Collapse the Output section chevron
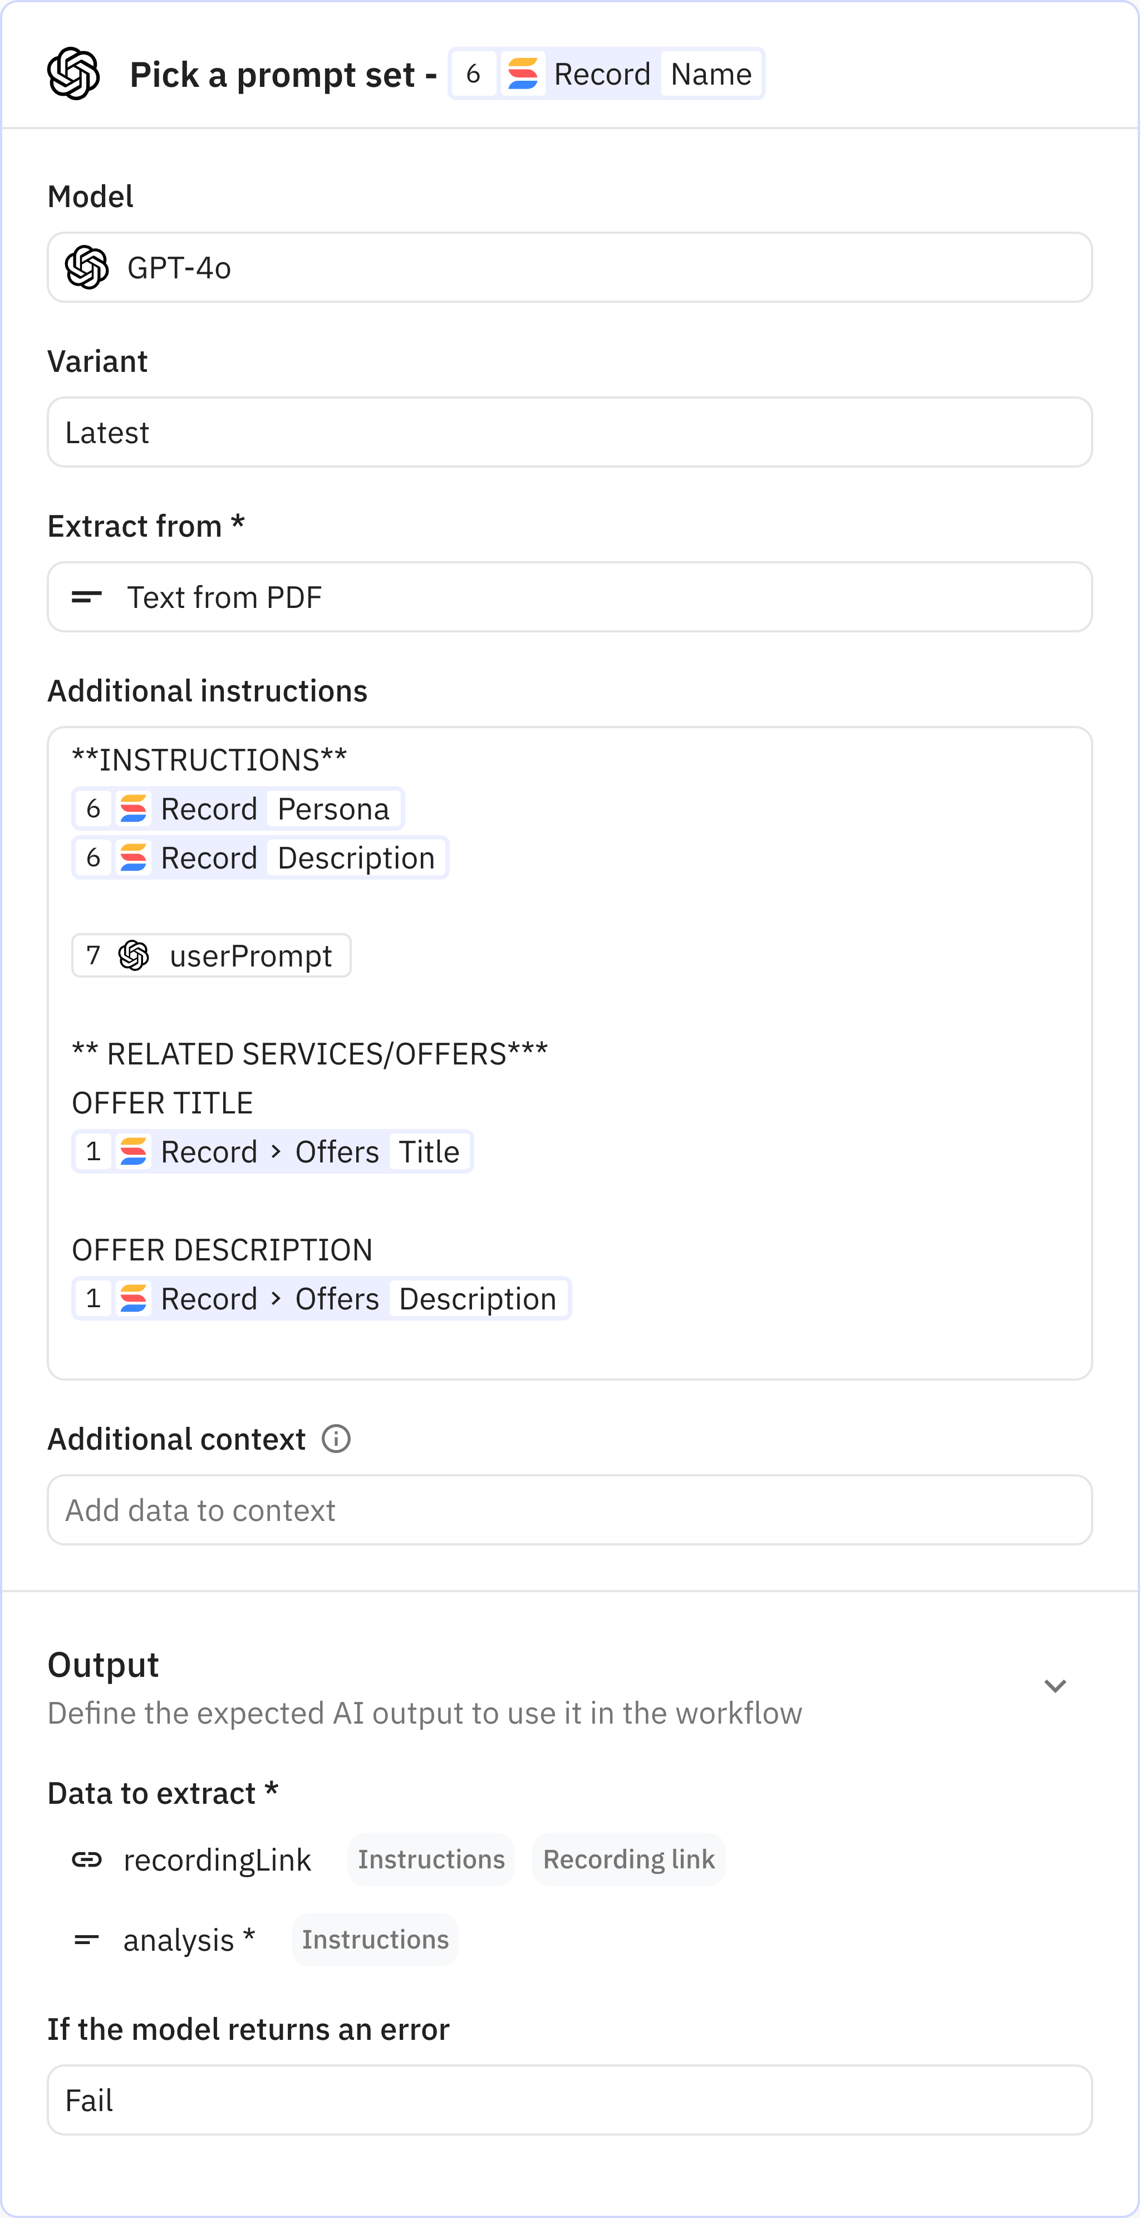Image resolution: width=1140 pixels, height=2218 pixels. coord(1055,1686)
